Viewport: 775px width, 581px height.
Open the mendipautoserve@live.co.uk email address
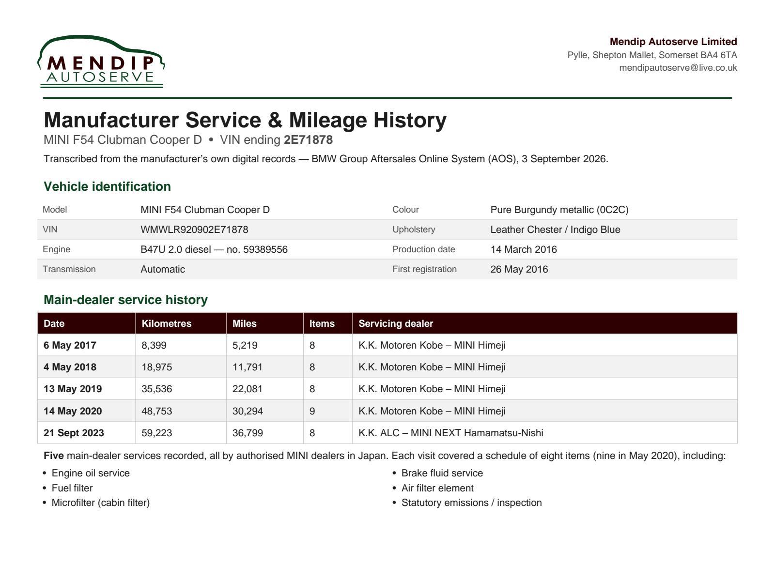pyautogui.click(x=678, y=68)
